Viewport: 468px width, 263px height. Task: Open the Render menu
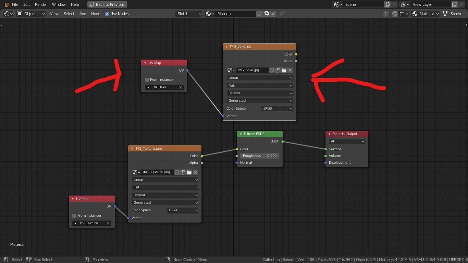[41, 4]
